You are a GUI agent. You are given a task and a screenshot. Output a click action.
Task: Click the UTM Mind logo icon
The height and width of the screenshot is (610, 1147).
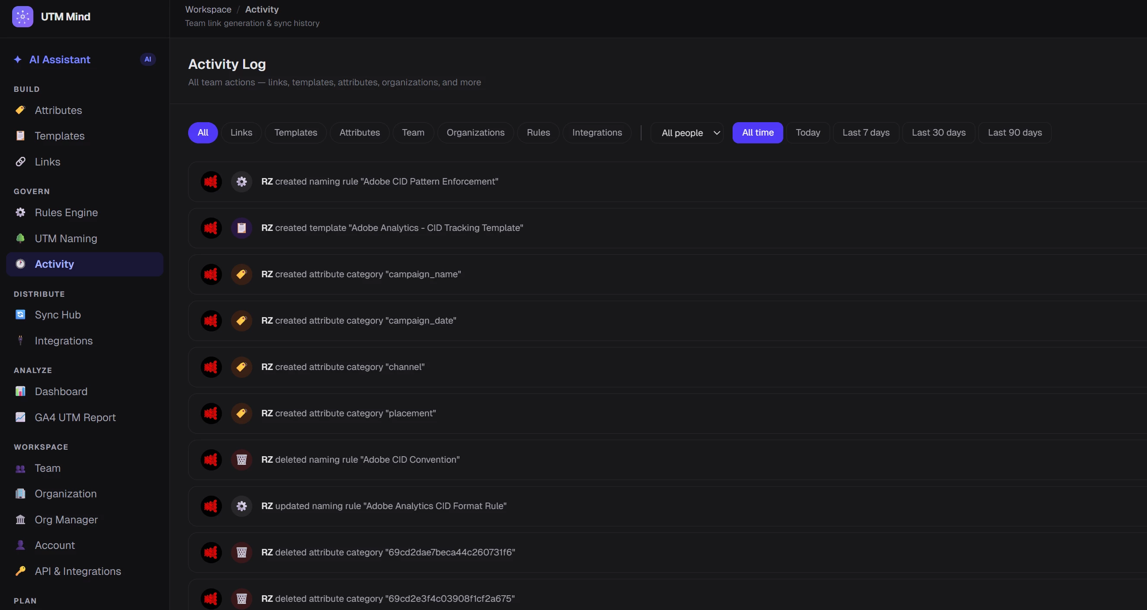tap(22, 17)
